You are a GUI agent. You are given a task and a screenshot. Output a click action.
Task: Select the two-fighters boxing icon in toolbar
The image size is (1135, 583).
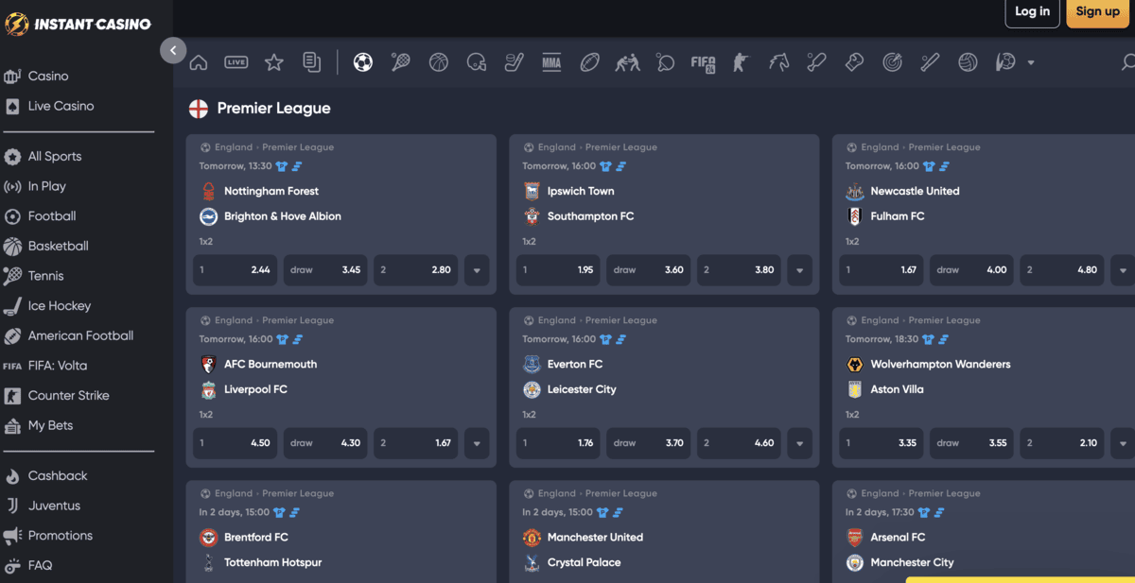627,62
